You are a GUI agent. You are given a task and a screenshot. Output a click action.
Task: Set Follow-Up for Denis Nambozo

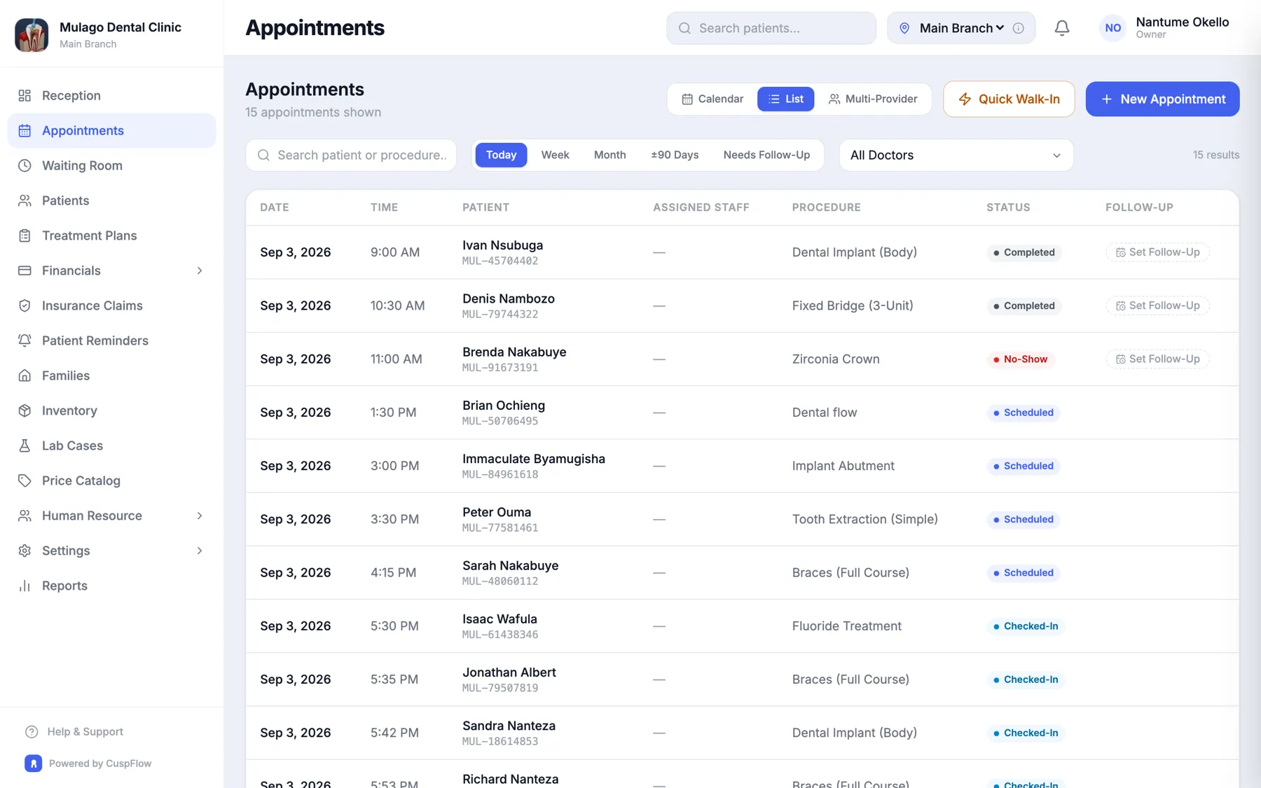point(1157,305)
